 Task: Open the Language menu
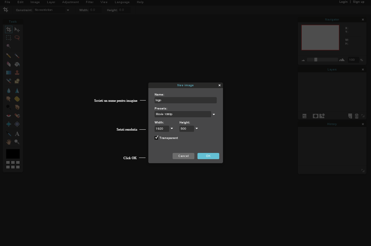pyautogui.click(x=122, y=2)
